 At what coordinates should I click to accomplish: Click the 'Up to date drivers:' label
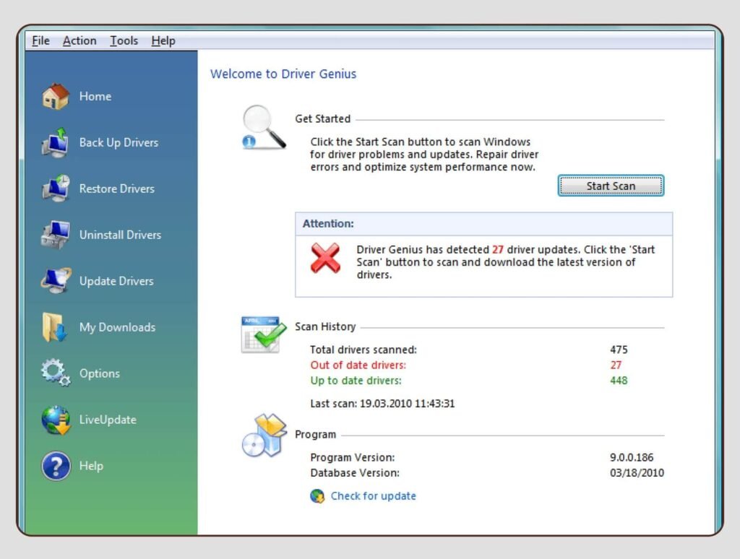pyautogui.click(x=356, y=381)
